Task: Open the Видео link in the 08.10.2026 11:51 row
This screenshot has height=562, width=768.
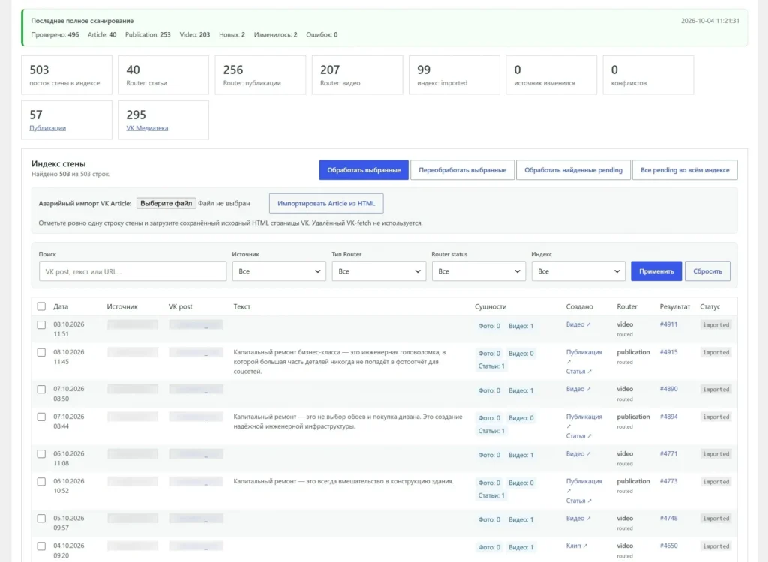Action: (578, 324)
